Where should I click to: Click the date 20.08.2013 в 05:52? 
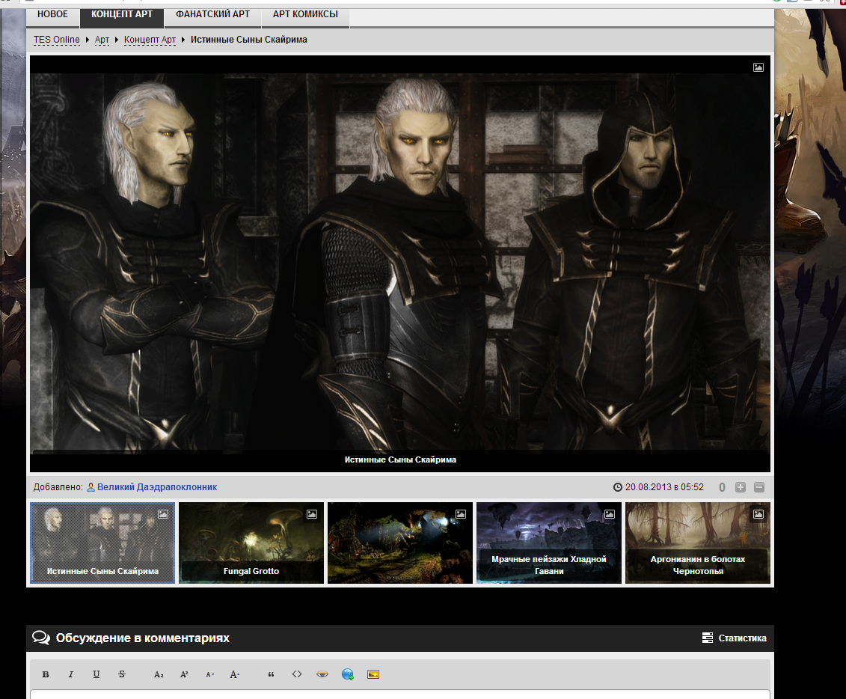pyautogui.click(x=665, y=487)
